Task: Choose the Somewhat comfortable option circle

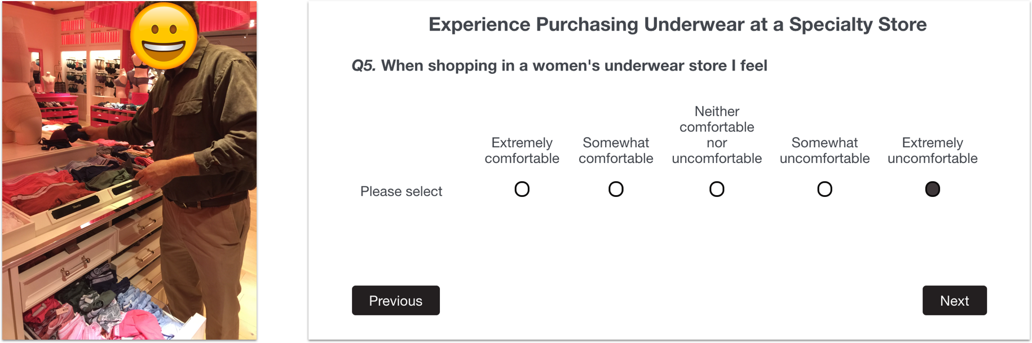Action: pyautogui.click(x=616, y=189)
